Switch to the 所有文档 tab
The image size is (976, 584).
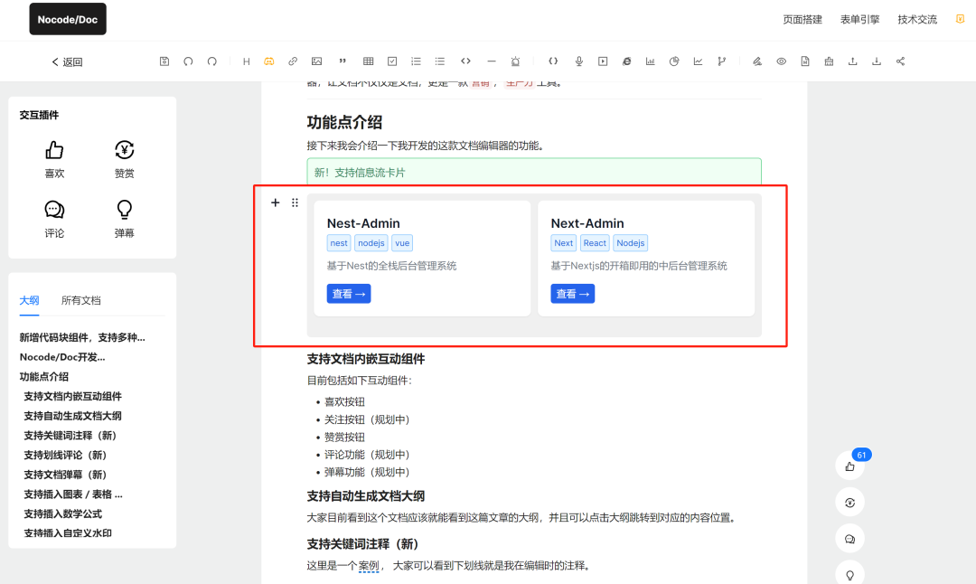point(81,300)
